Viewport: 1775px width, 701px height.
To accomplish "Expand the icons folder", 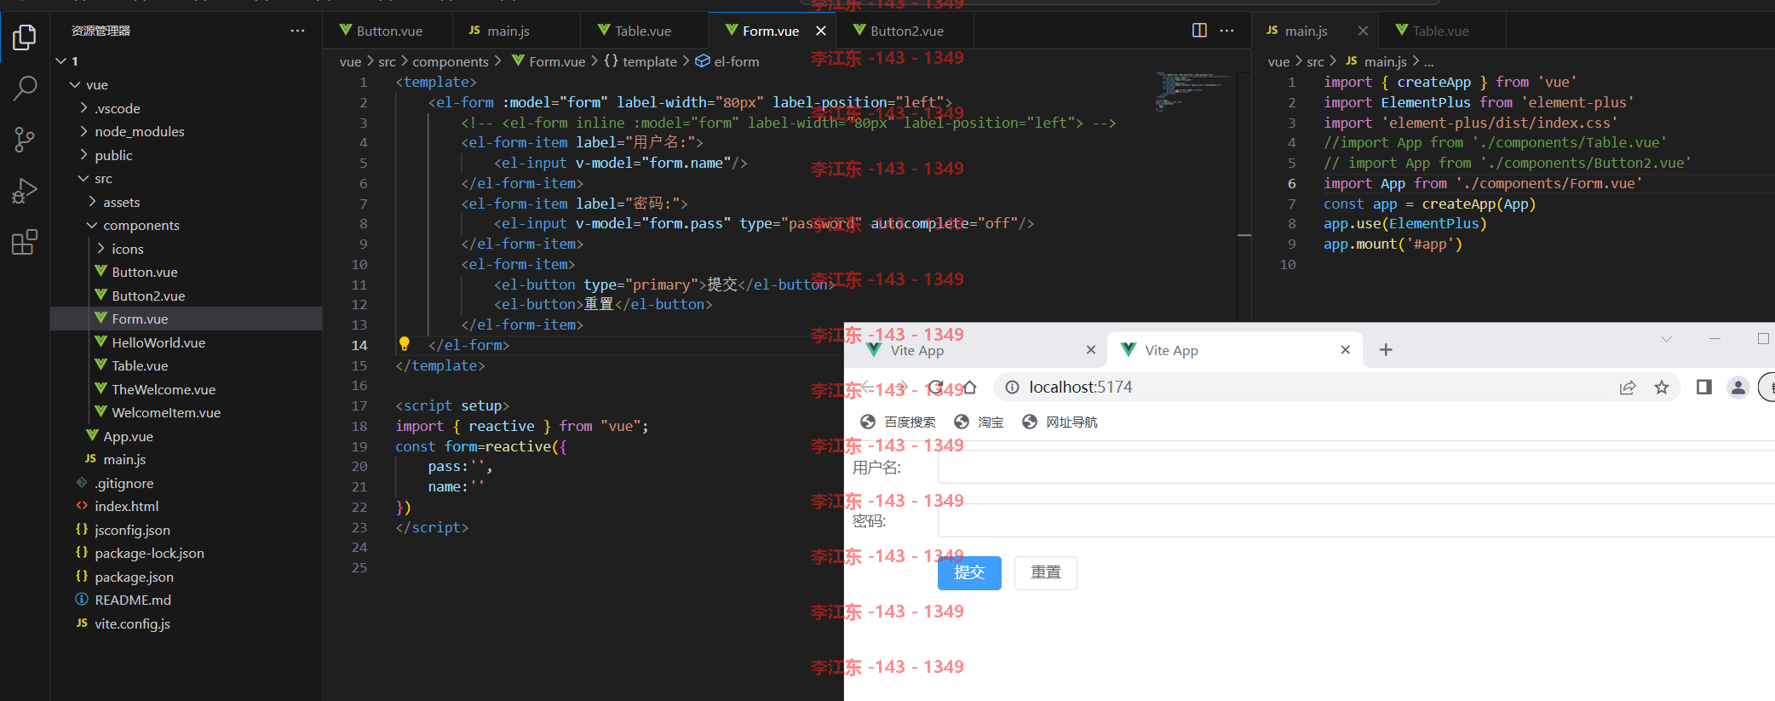I will click(x=101, y=249).
